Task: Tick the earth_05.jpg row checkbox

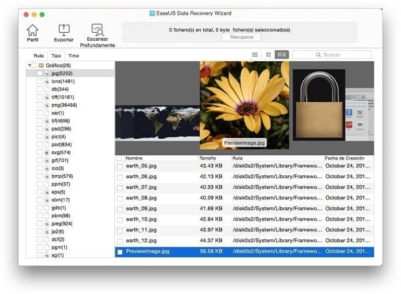Action: pyautogui.click(x=120, y=167)
